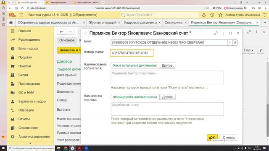
Task: Open the Еще dropdown menu
Action: point(248,50)
